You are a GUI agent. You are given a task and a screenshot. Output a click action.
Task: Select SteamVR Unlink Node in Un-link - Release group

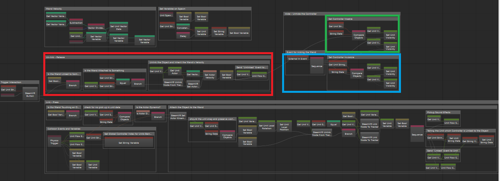173,83
